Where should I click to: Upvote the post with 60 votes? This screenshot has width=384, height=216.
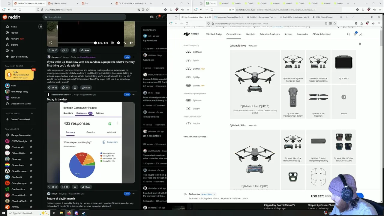[x=49, y=50]
